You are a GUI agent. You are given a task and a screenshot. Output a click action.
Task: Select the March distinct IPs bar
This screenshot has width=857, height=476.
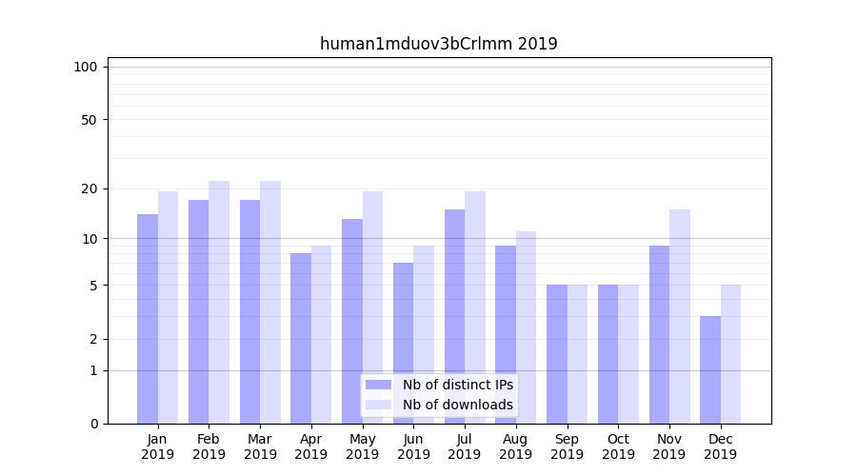point(249,312)
